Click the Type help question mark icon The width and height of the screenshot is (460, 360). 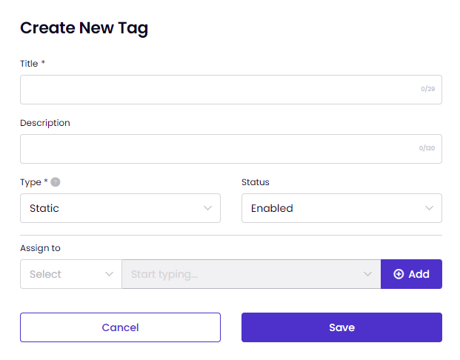(55, 182)
